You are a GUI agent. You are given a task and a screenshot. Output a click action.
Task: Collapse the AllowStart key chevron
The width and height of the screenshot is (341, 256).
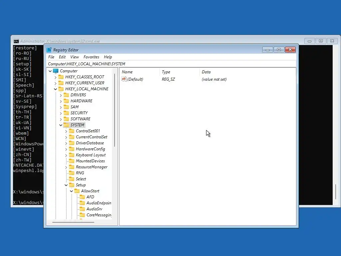coord(72,191)
